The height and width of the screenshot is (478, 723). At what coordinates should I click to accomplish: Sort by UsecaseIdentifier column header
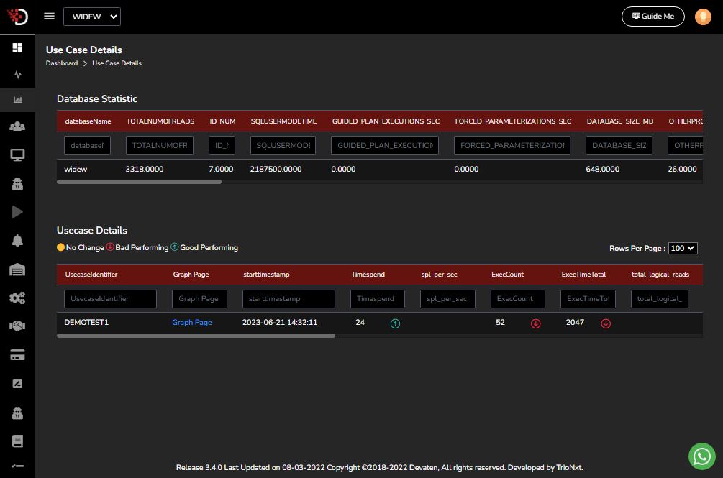click(91, 275)
